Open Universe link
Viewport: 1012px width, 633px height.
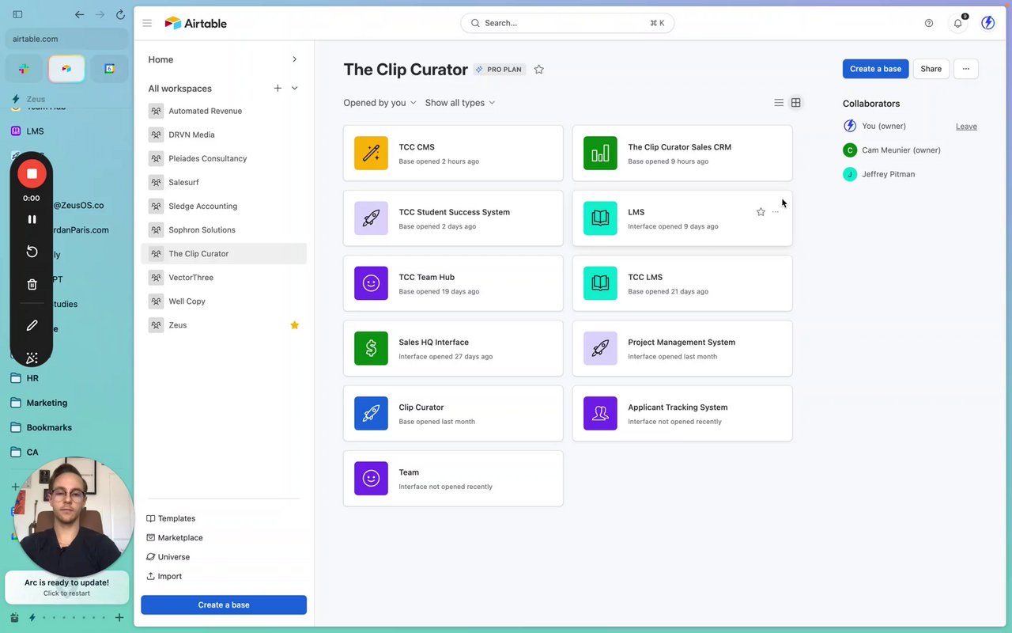pyautogui.click(x=168, y=557)
